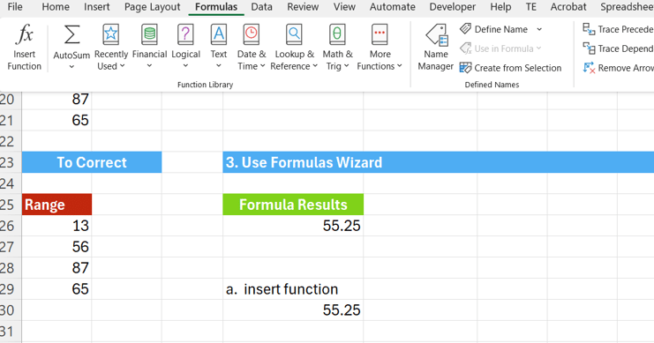The image size is (654, 343).
Task: Select the cell with 65 in row 29
Action: click(56, 289)
